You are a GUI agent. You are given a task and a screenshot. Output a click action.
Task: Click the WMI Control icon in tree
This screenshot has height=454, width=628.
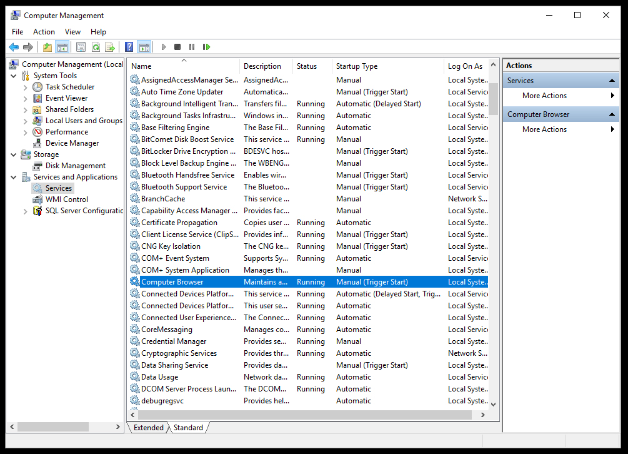(x=37, y=199)
